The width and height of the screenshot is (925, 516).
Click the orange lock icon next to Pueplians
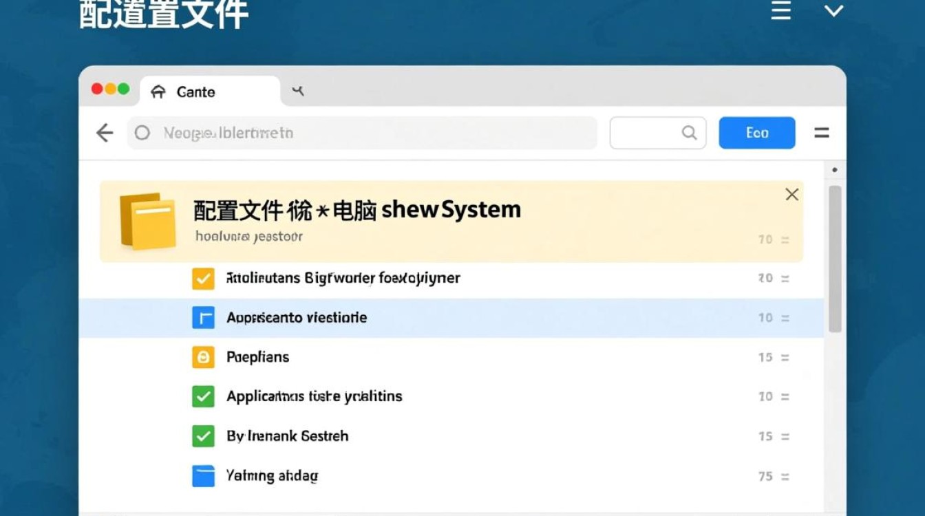coord(203,357)
